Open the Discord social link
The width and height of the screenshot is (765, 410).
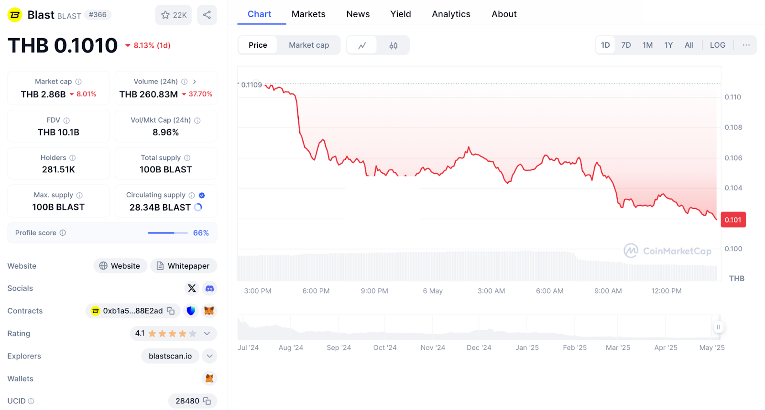coord(209,288)
